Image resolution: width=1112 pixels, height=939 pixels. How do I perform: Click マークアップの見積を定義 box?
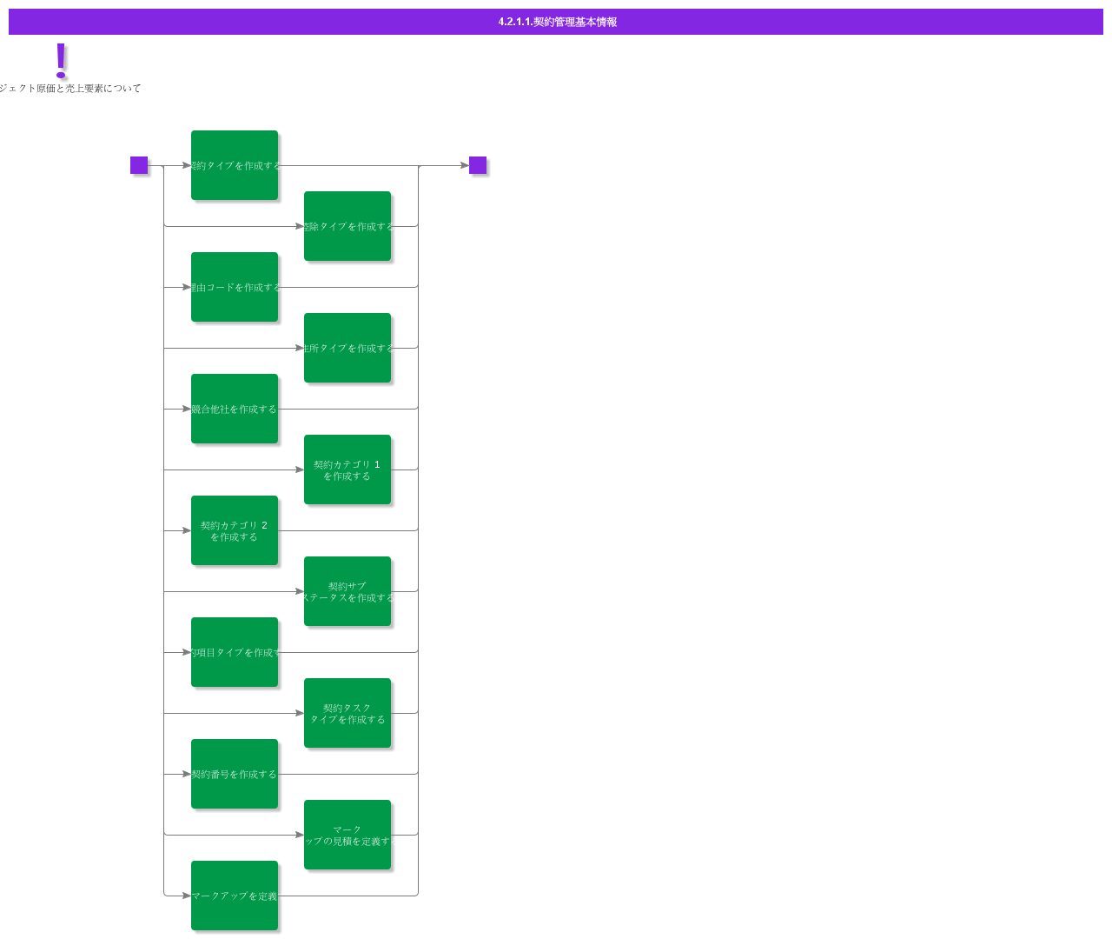tap(347, 835)
